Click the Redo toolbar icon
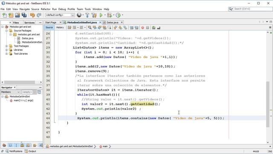 click(39, 15)
